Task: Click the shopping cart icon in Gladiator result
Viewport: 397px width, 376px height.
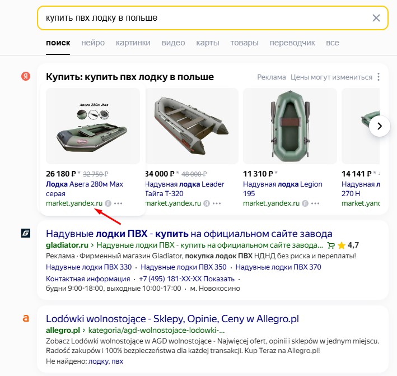Action: click(331, 245)
